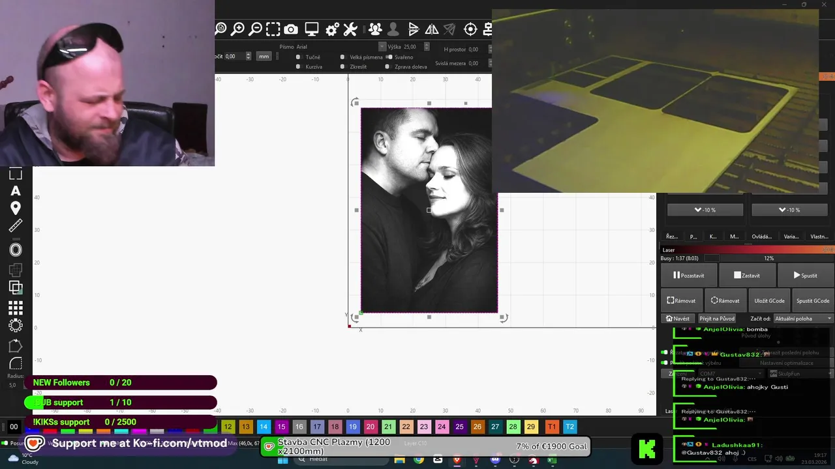This screenshot has height=469, width=835.
Task: Switch to the M... tab
Action: [x=735, y=236]
